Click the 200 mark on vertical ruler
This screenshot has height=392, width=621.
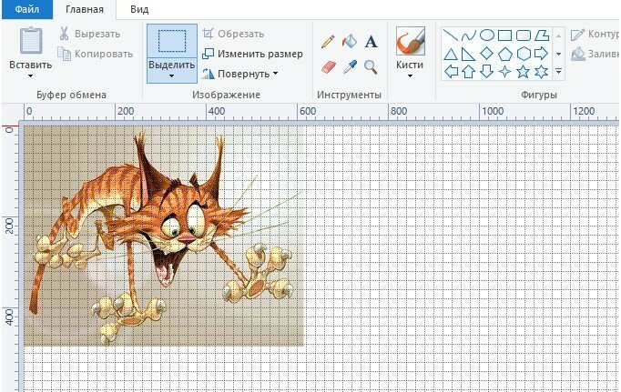[9, 226]
